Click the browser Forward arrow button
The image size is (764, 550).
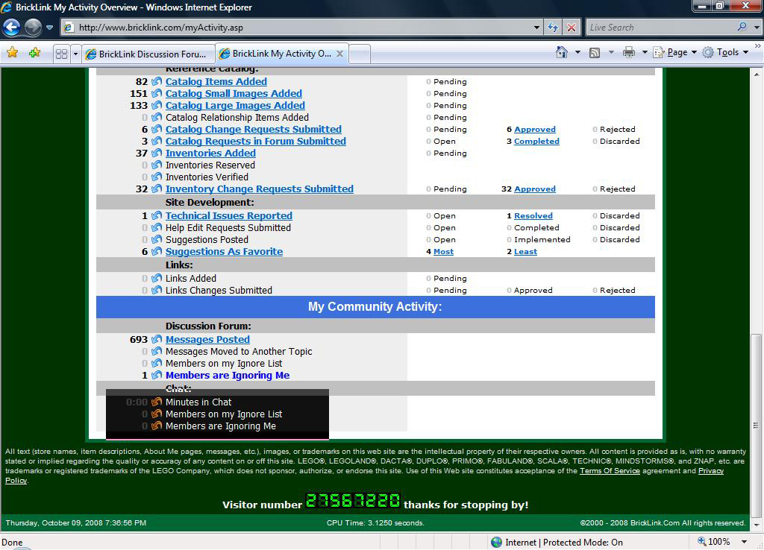33,28
